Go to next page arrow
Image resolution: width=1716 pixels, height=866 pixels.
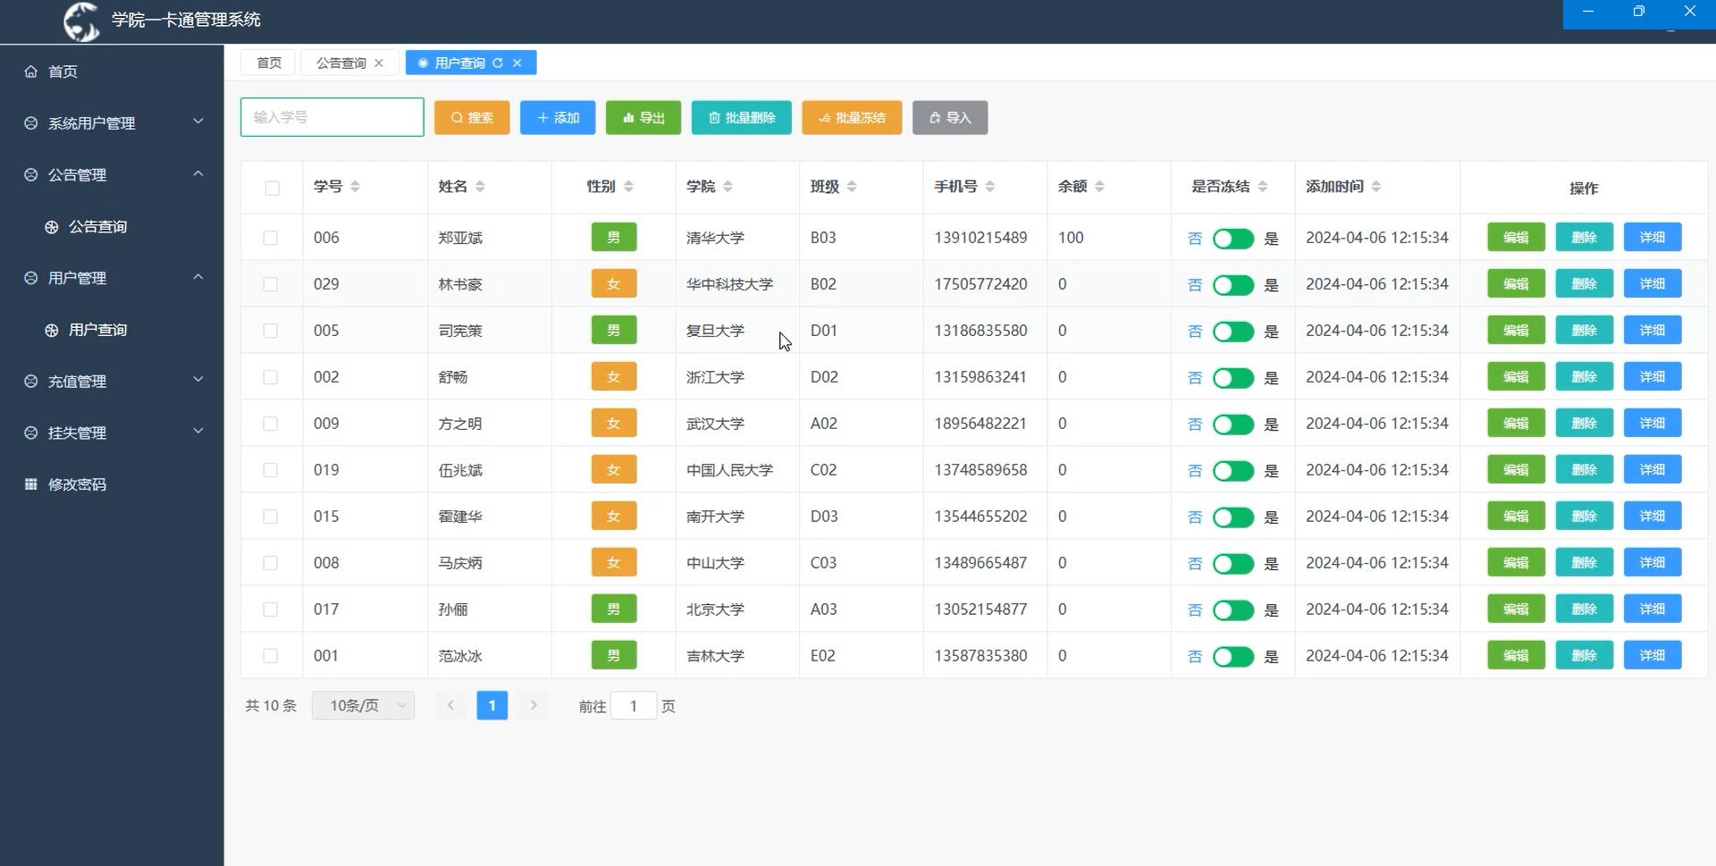[x=534, y=705]
